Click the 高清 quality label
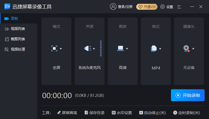Image resolution: width=209 pixels, height=119 pixels. pos(123,68)
